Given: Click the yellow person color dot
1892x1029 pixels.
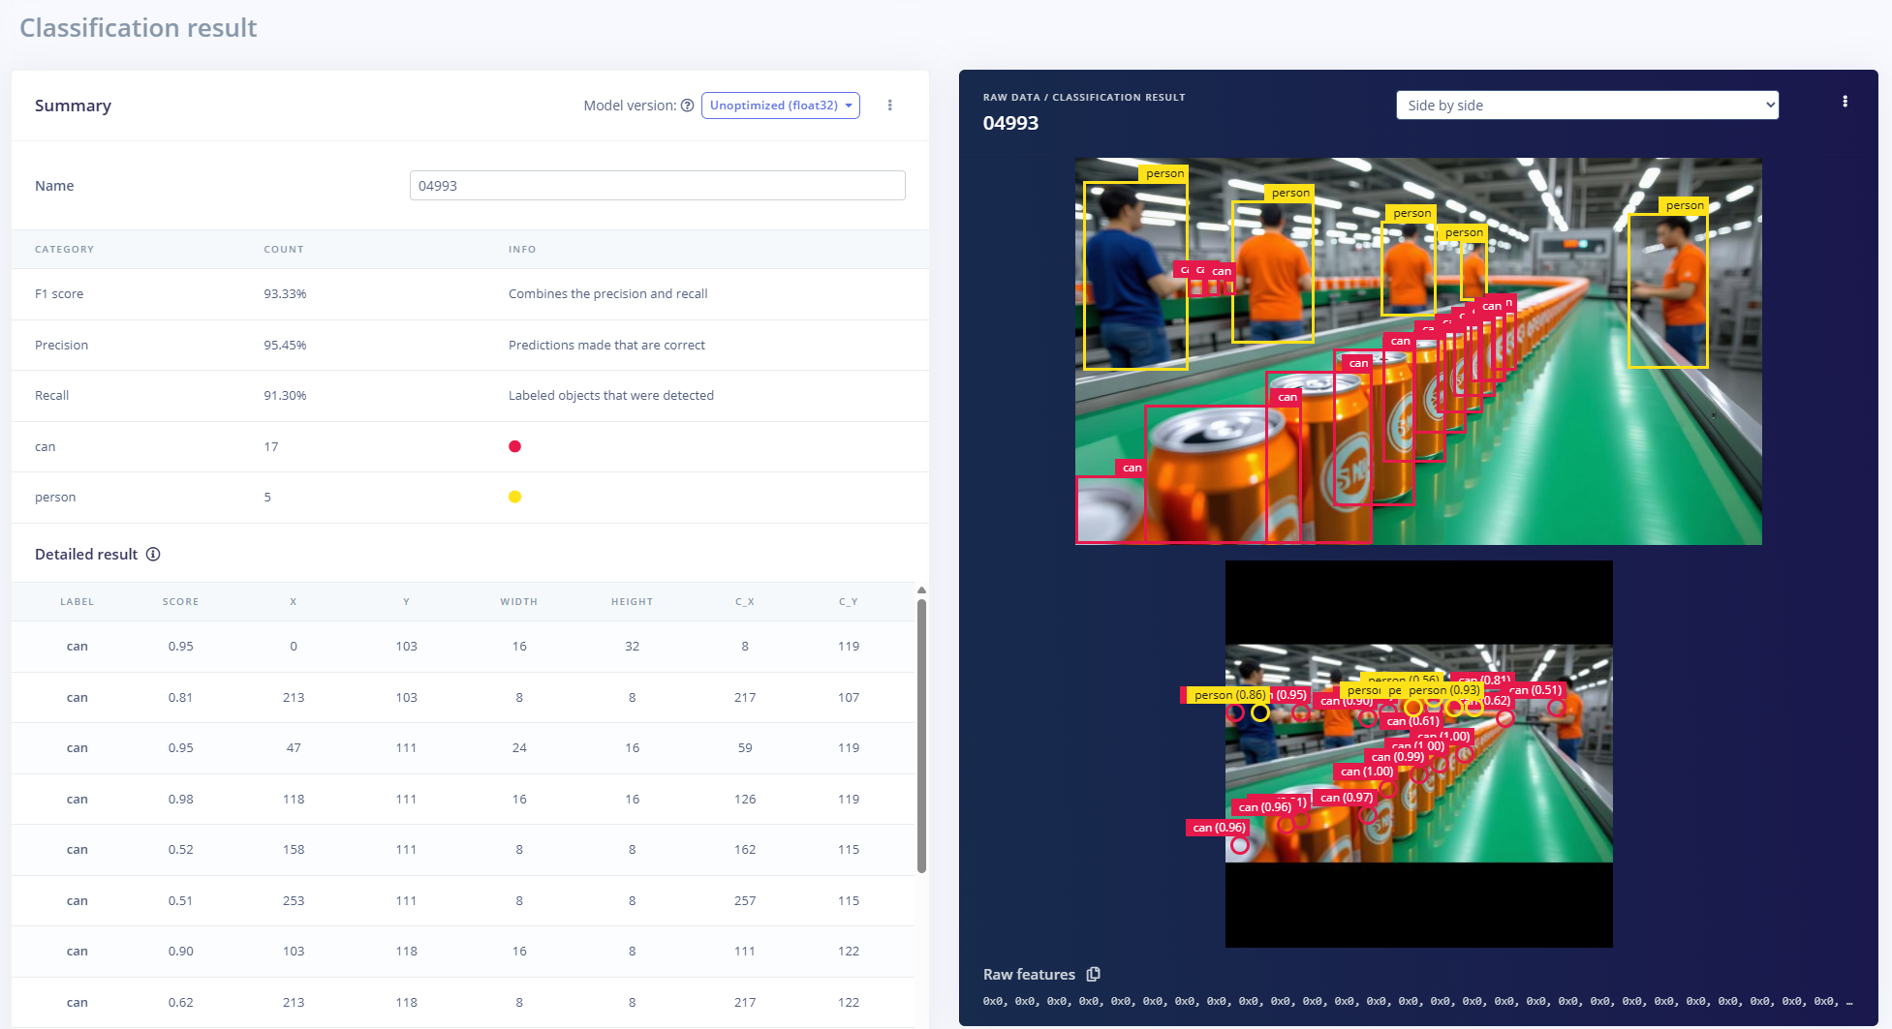Looking at the screenshot, I should 514,497.
